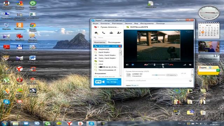Image resolution: width=224 pixels, height=126 pixels.
Task: Open the Skype Home view icon
Action: [96, 33]
